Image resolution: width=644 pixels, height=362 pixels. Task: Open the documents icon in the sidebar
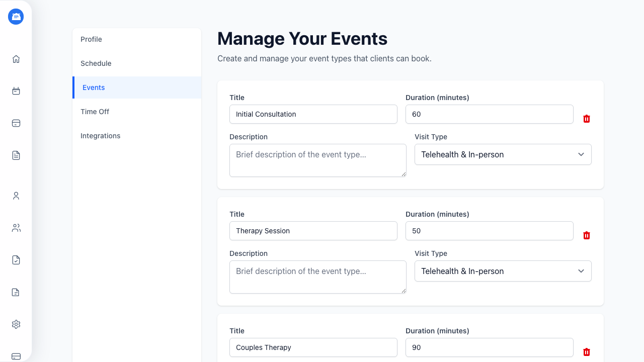[16, 155]
